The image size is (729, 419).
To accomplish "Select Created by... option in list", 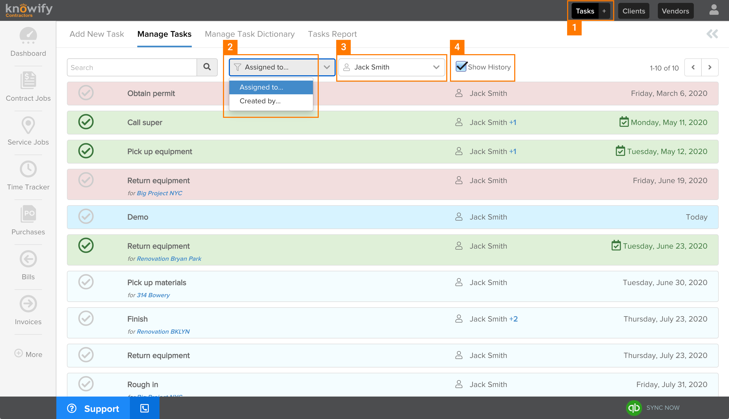I will pyautogui.click(x=271, y=101).
